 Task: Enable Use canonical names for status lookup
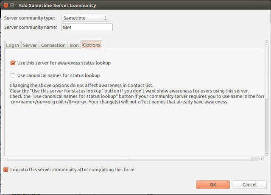tap(13, 75)
